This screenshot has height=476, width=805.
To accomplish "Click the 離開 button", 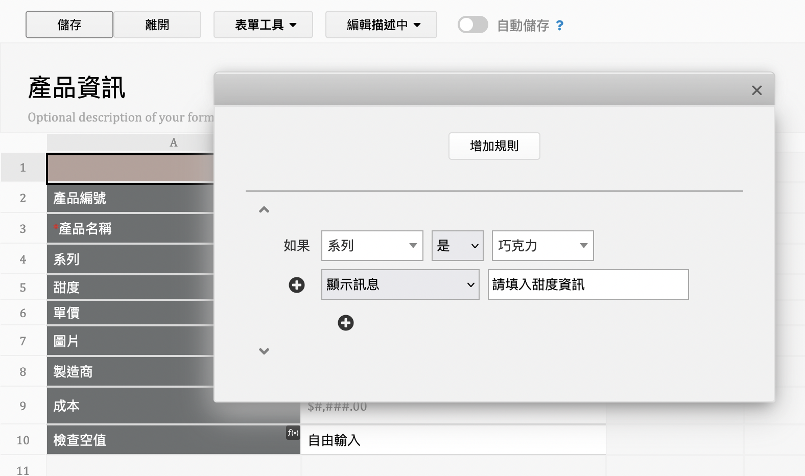I will (157, 25).
